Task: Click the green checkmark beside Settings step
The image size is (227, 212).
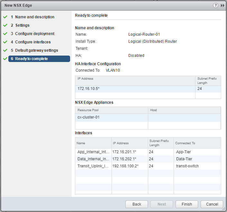Action: coord(5,25)
